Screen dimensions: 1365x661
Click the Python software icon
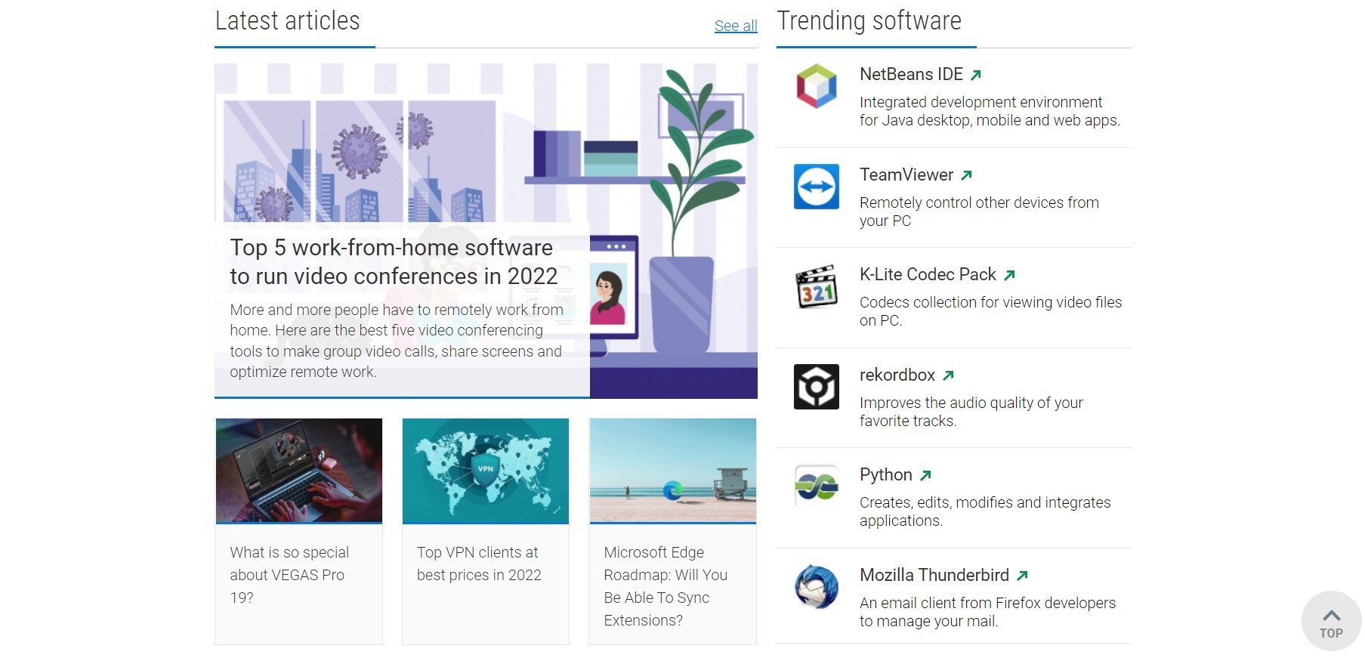pyautogui.click(x=816, y=486)
